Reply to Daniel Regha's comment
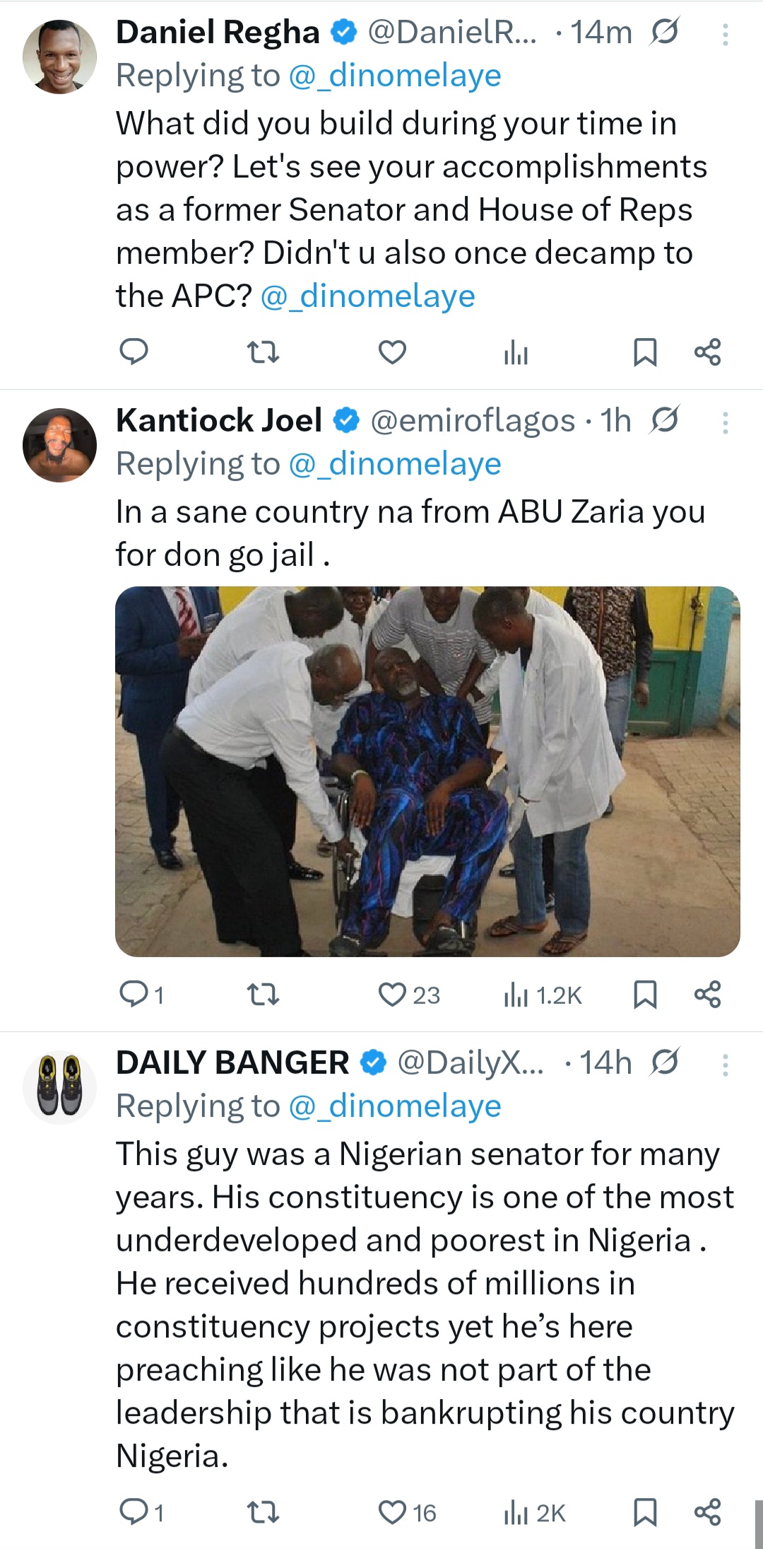Viewport: 763px width, 1549px height. pyautogui.click(x=136, y=352)
